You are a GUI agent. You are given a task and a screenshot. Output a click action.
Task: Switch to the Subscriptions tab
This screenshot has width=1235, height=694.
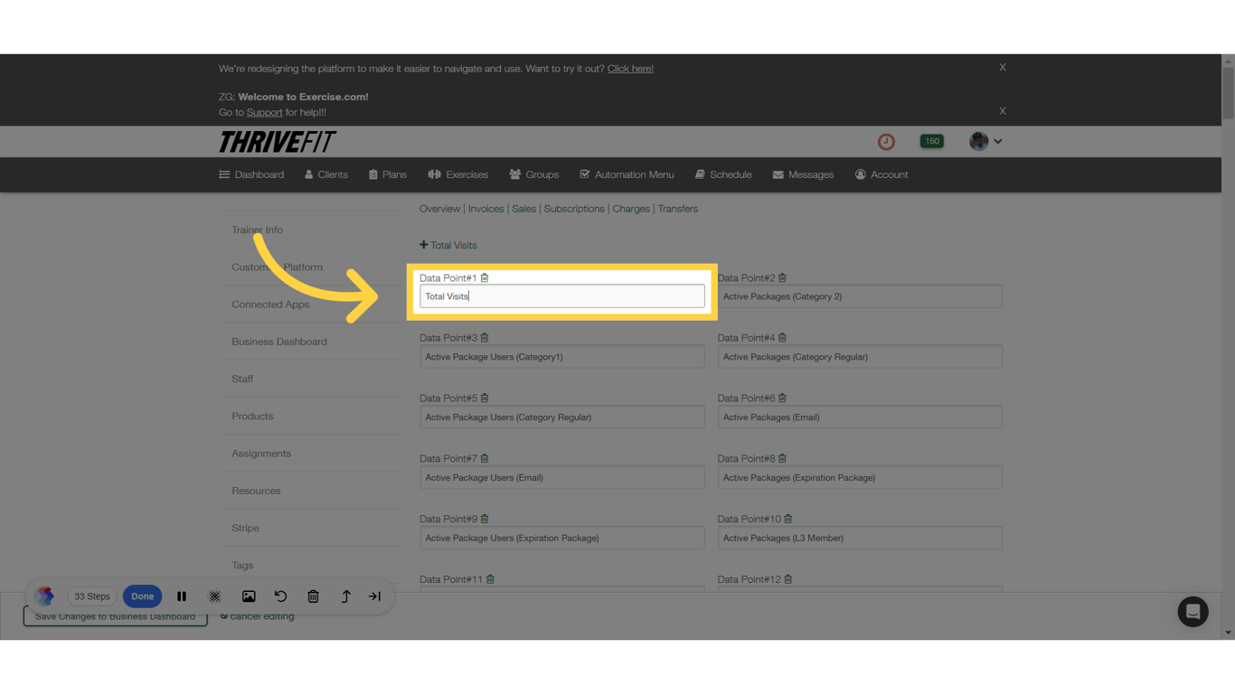574,209
